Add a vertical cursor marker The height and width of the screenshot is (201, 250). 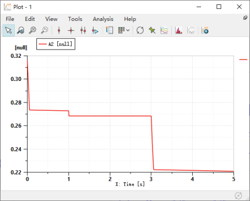coord(59,30)
